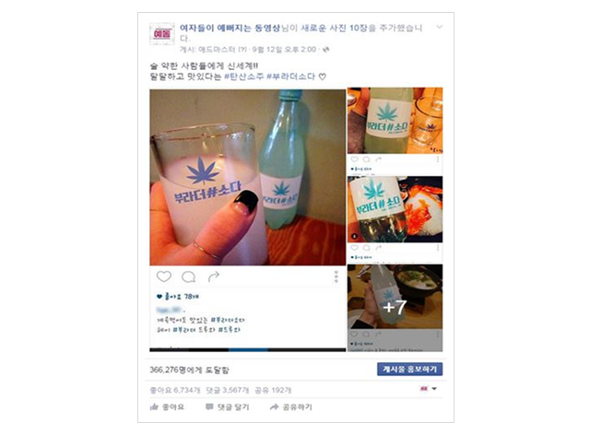The image size is (590, 435).
Task: Tap the share arrow under large photo
Action: (213, 277)
